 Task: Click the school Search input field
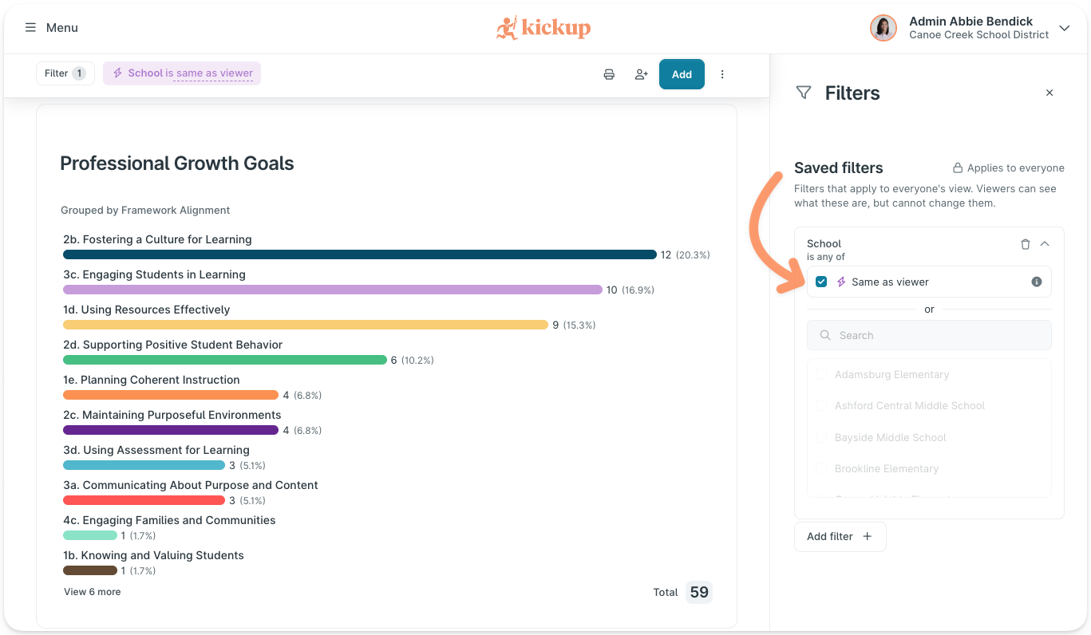(x=929, y=335)
